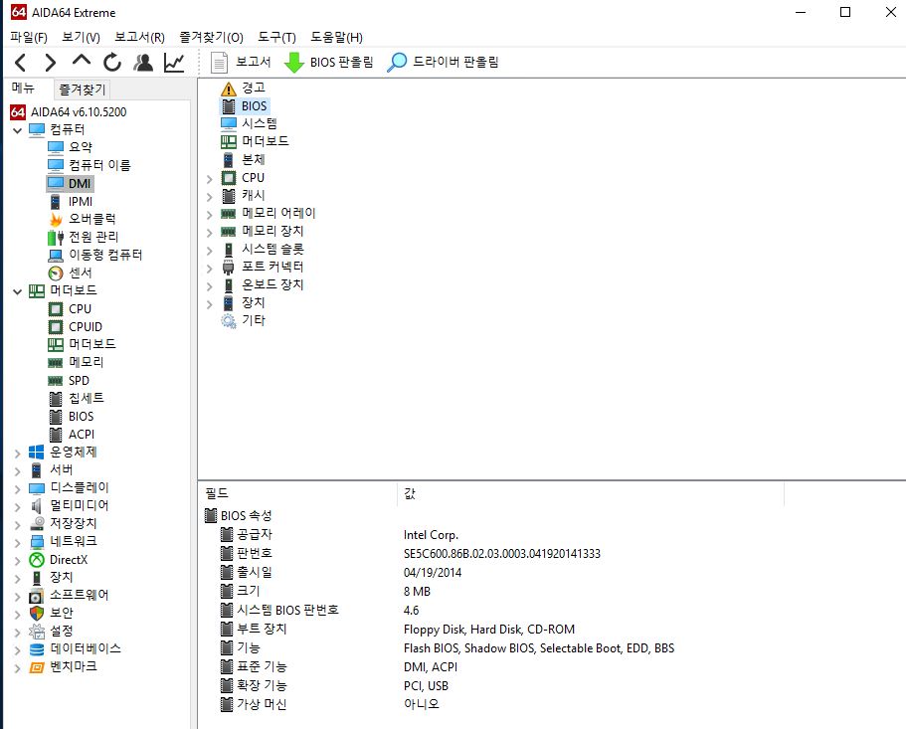Viewport: 906px width, 729px height.
Task: Select the 컴퓨터 이름 monitor icon
Action: [56, 166]
